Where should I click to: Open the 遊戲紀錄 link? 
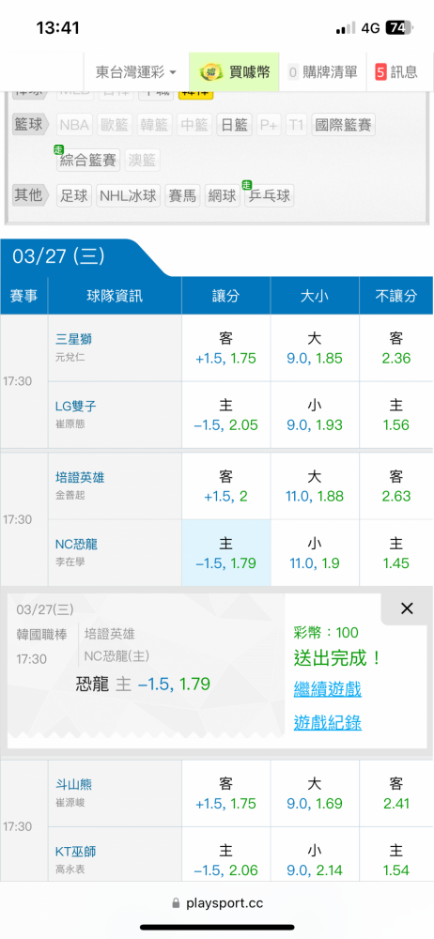point(327,723)
